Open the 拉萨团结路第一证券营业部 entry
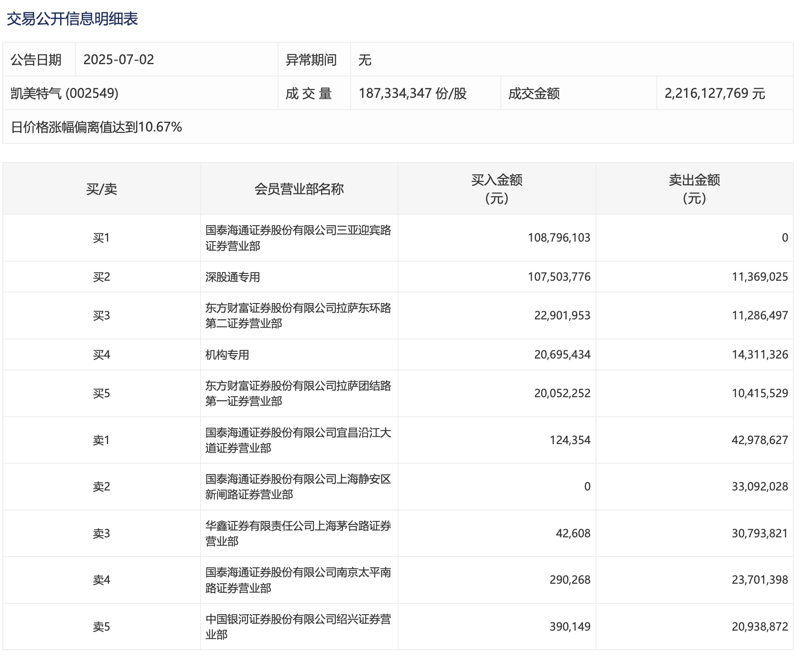The image size is (807, 657). click(298, 394)
